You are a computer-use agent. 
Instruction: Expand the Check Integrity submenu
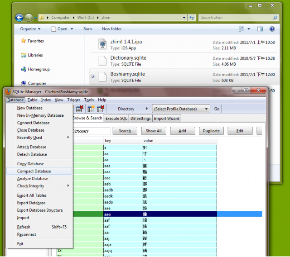coord(39,186)
